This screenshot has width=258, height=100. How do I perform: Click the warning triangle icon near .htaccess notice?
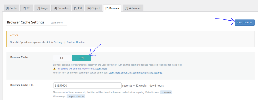54,69
